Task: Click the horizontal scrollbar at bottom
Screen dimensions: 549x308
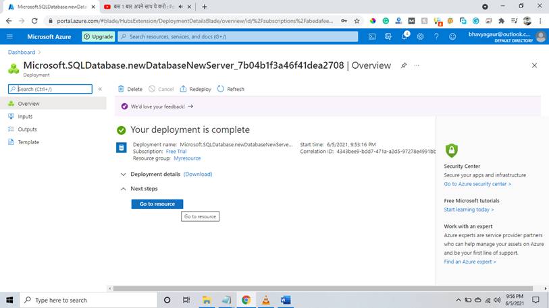Action: click(x=323, y=288)
